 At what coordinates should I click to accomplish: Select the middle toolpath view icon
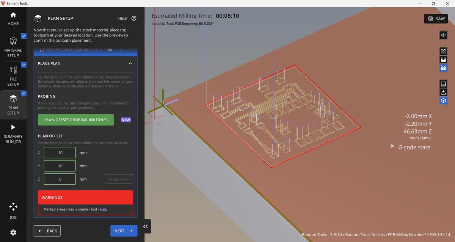pyautogui.click(x=443, y=60)
